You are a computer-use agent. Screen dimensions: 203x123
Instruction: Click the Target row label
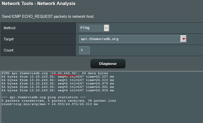9,39
